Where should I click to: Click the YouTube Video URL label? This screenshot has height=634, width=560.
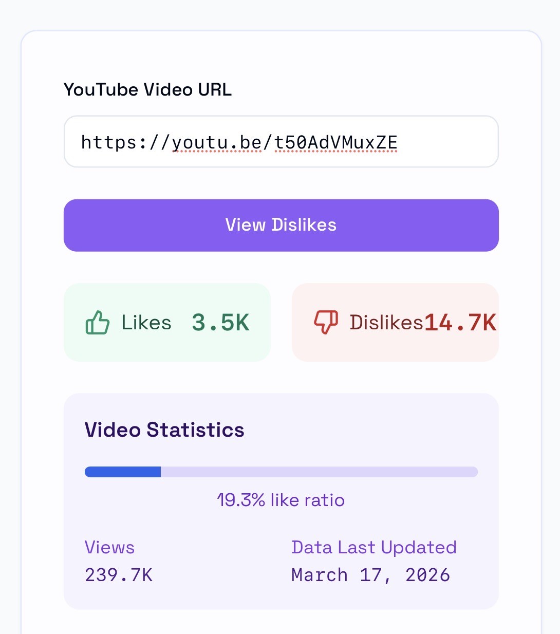(147, 89)
